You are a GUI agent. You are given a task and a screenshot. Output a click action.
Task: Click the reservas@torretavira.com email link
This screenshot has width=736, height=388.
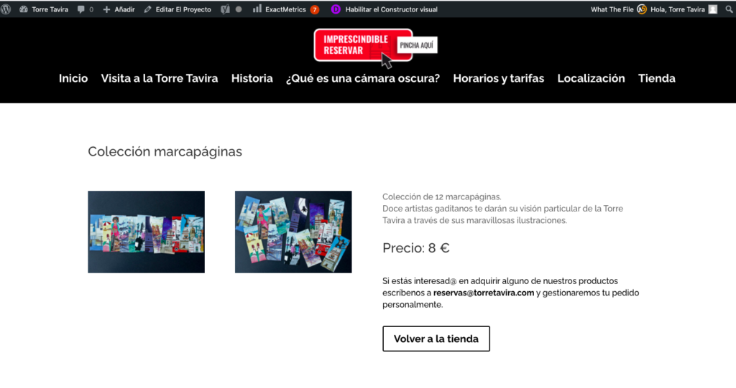[484, 293]
